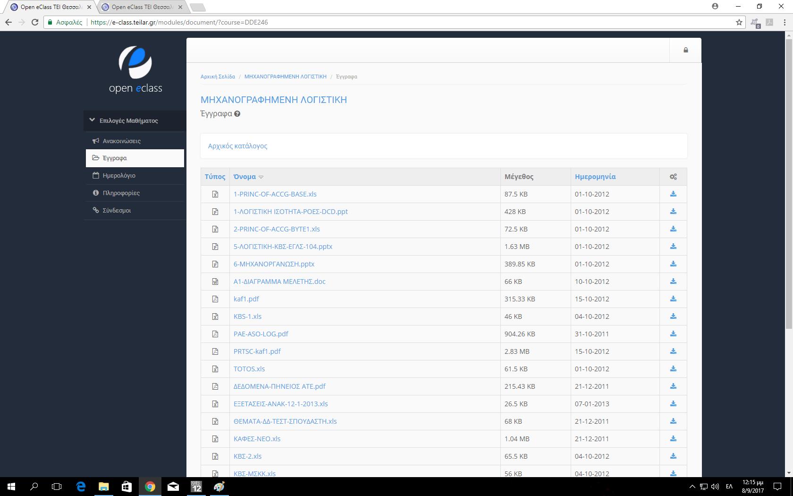Bookmark this page with star icon

(x=739, y=22)
